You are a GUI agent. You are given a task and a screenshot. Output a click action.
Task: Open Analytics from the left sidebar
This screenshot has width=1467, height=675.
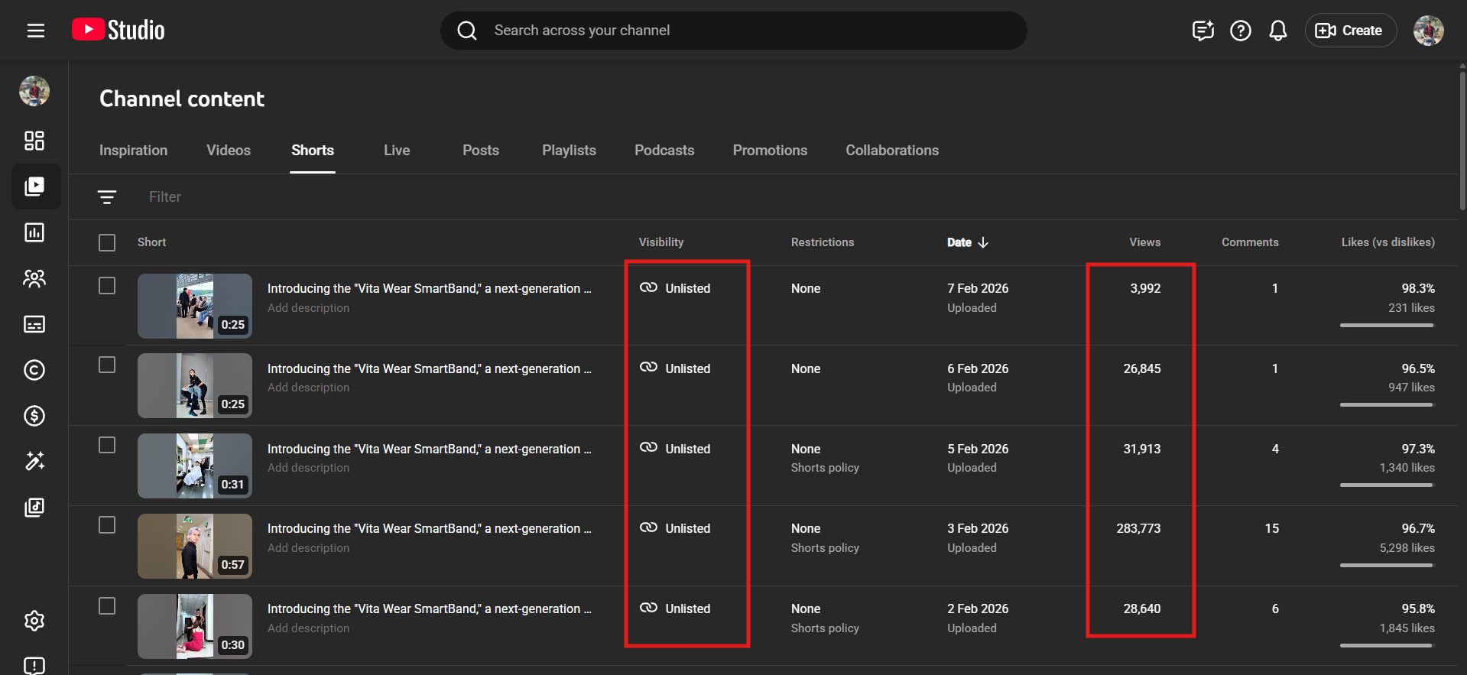[34, 232]
